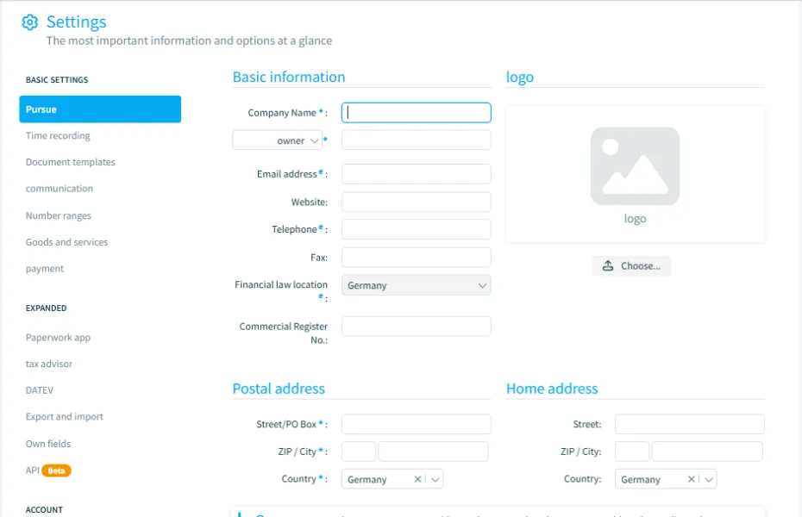This screenshot has height=517, width=802.
Task: Open the Paperwork app section
Action: pyautogui.click(x=59, y=337)
